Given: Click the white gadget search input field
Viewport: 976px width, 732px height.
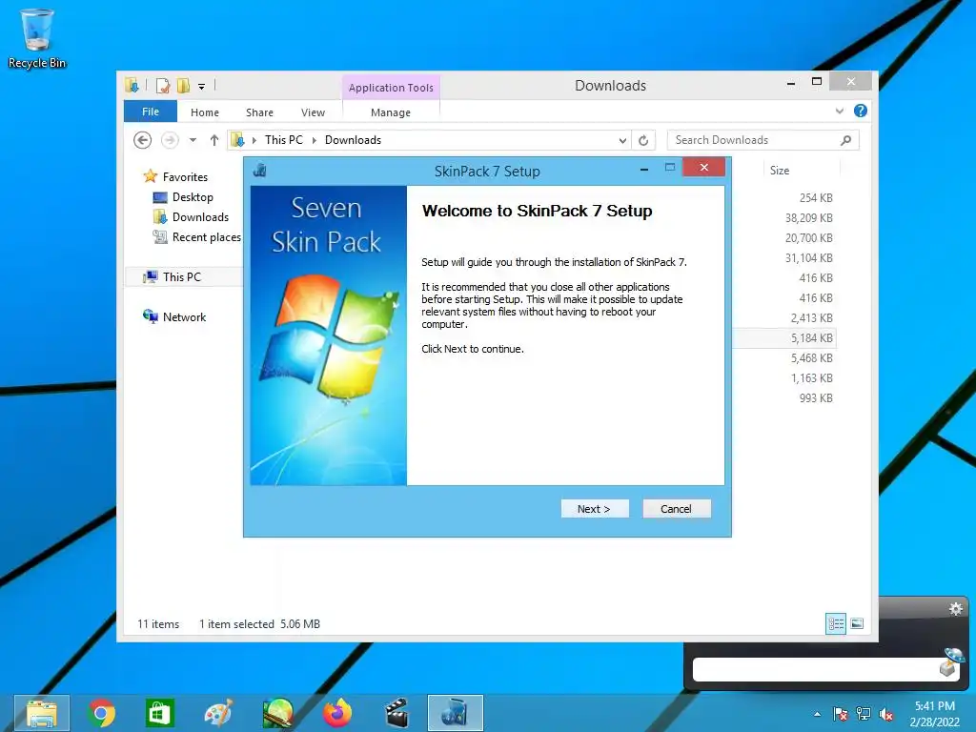Looking at the screenshot, I should coord(816,670).
